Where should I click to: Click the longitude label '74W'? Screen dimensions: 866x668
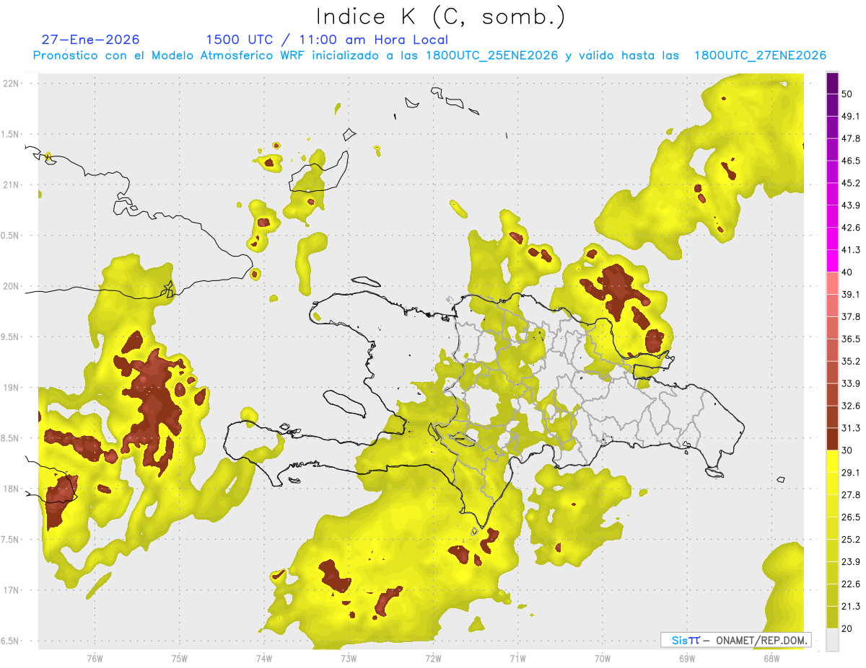click(x=264, y=658)
